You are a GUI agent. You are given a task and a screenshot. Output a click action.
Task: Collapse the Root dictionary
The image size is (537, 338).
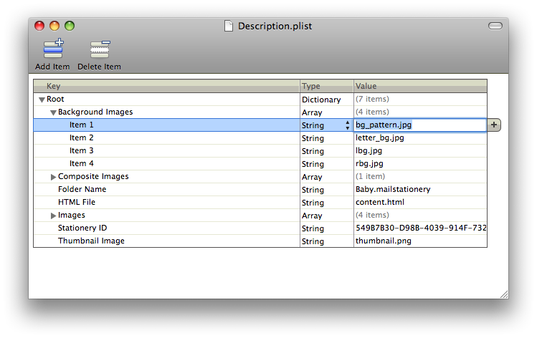click(42, 100)
